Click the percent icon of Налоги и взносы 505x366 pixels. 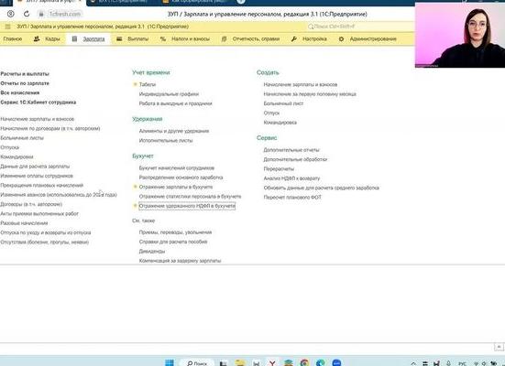point(163,39)
